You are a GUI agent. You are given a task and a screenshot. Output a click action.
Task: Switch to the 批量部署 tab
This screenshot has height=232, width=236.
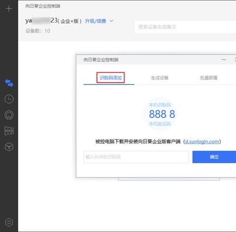pos(208,78)
